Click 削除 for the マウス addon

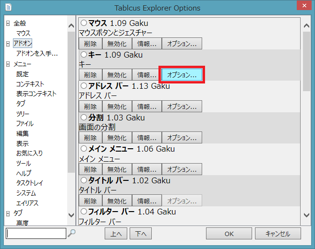click(x=90, y=44)
